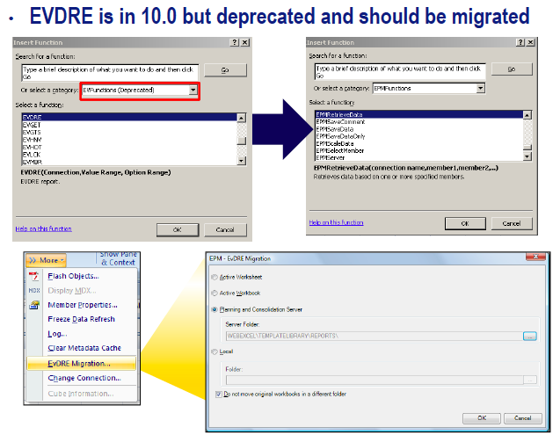Select EVDRE in the function list

129,118
